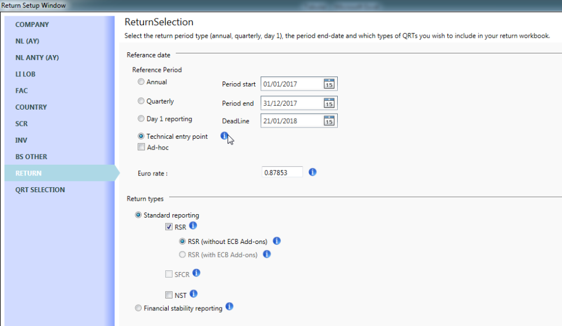Tick the NST checkbox
This screenshot has width=562, height=326.
169,295
